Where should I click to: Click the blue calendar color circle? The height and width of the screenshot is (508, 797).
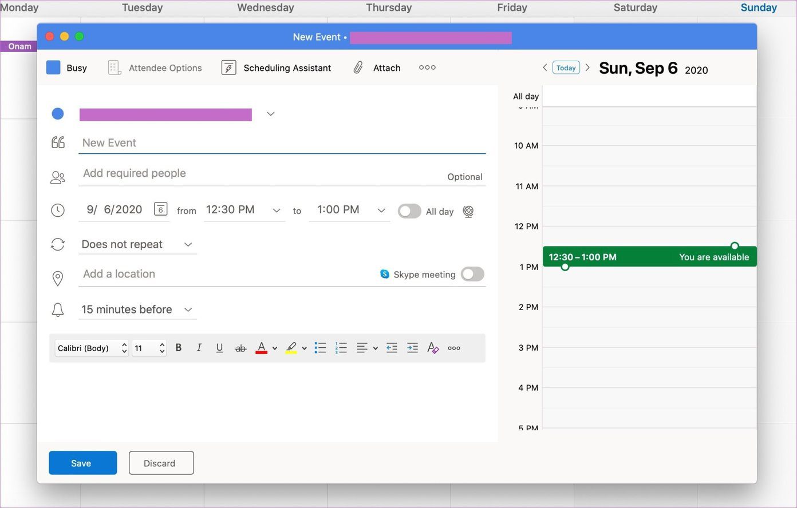pyautogui.click(x=58, y=114)
